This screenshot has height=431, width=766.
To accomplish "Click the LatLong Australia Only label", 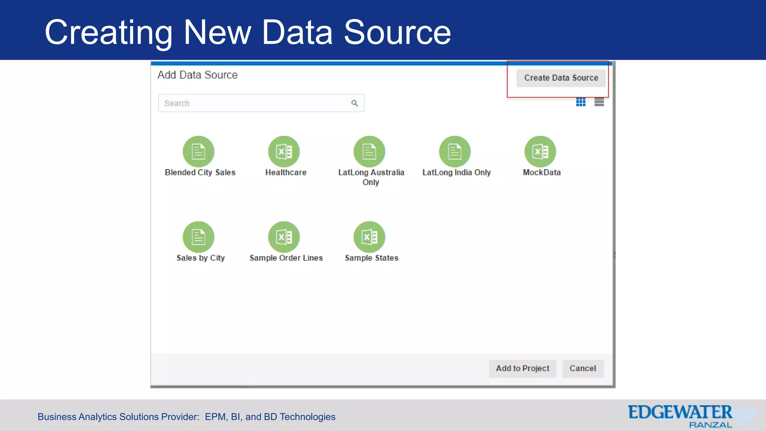I will [371, 177].
